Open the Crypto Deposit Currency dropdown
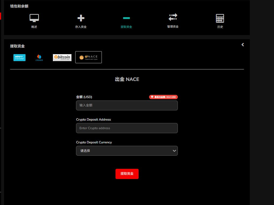274x205 pixels. [x=127, y=151]
